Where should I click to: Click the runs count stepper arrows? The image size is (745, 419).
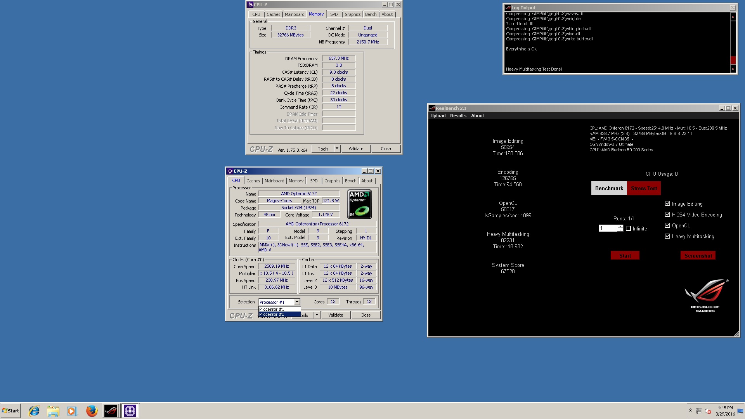620,228
